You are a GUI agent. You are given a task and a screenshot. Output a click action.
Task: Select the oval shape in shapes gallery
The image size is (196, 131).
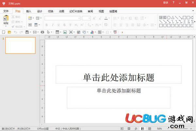(x=169, y=18)
